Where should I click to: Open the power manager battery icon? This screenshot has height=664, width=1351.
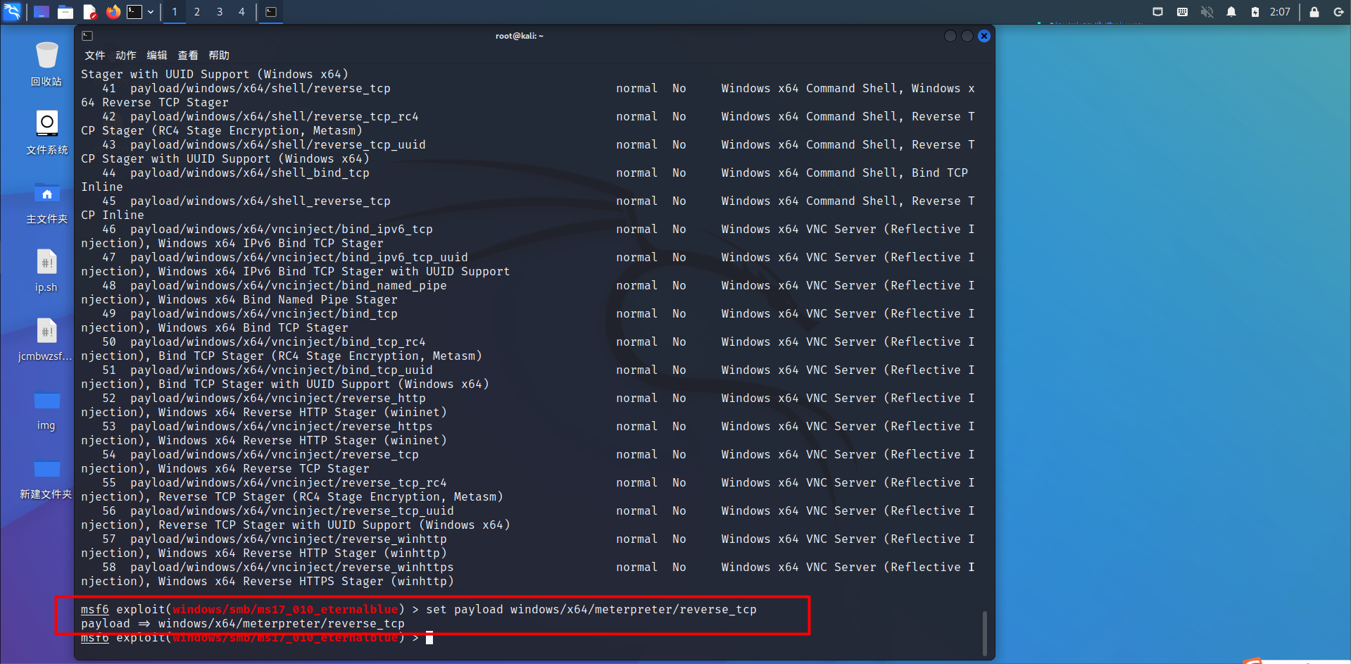pyautogui.click(x=1255, y=12)
